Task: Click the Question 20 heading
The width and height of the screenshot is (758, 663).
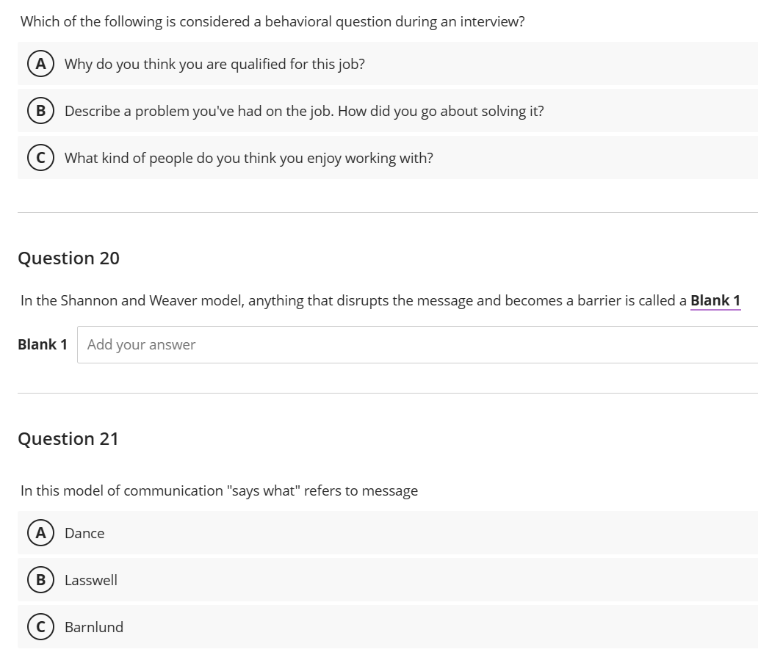Action: click(x=69, y=258)
